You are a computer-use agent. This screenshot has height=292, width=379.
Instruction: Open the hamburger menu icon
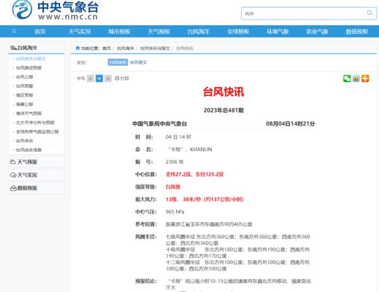(15, 31)
